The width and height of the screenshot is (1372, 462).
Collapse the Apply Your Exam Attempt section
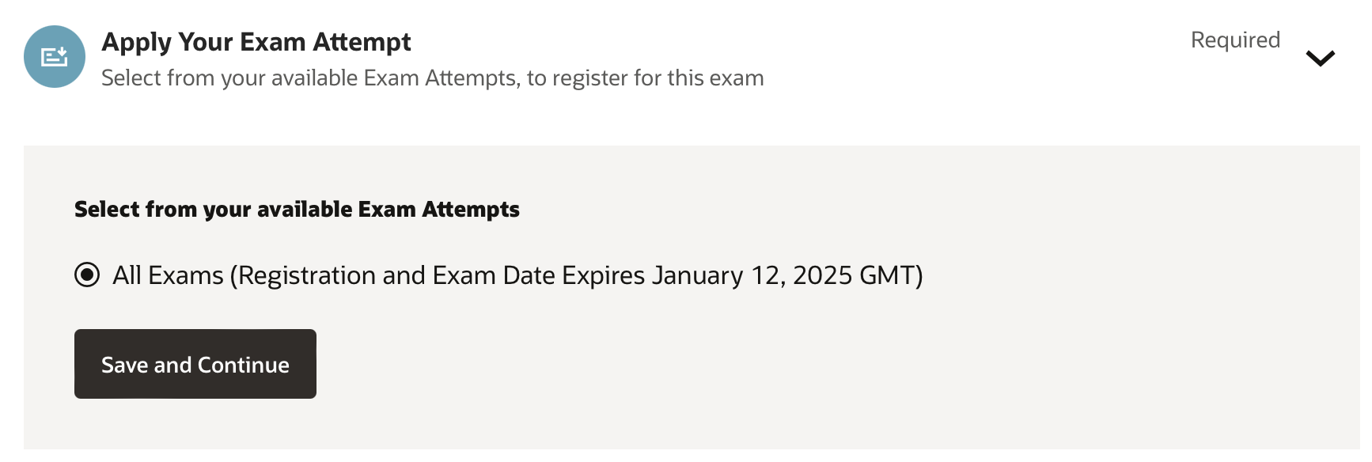click(x=1320, y=58)
